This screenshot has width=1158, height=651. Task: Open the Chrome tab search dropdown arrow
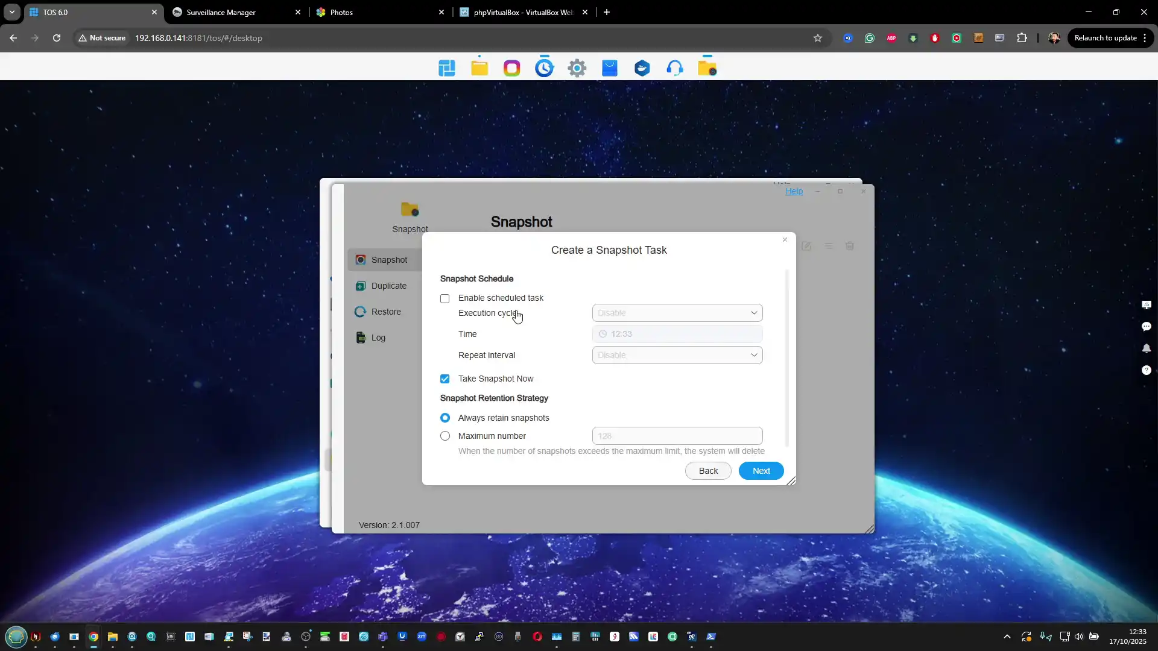tap(12, 12)
